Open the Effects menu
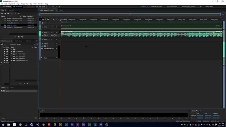 coord(23,4)
